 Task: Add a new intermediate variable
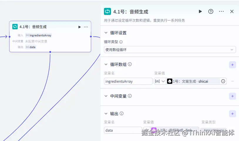233,96
